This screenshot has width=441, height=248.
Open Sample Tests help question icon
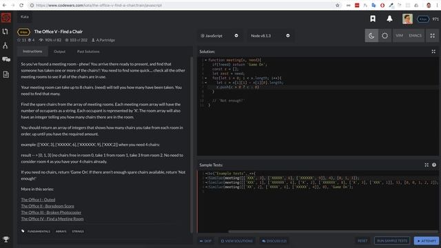pos(434,165)
